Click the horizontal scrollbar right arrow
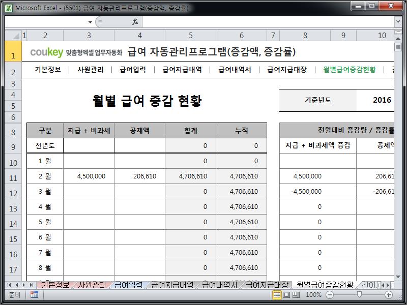Image resolution: width=407 pixels, height=305 pixels. (x=388, y=285)
